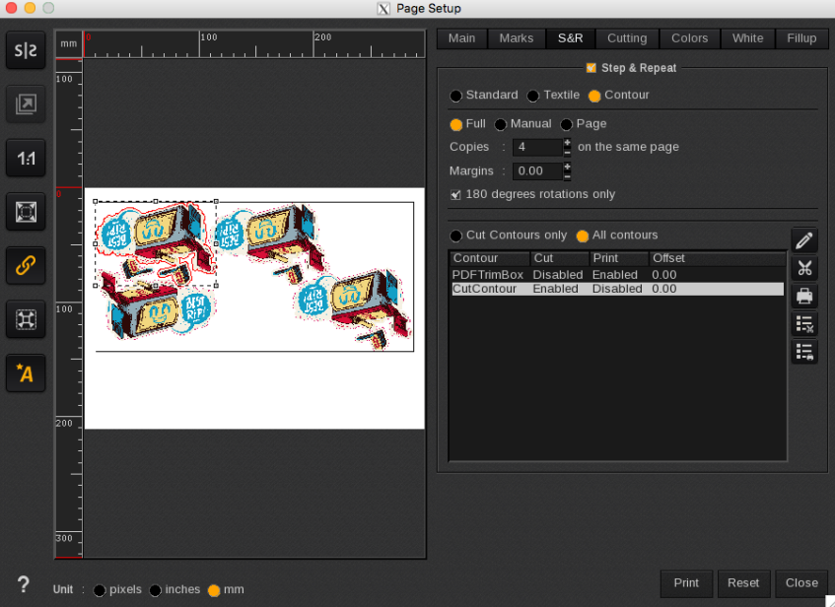Toggle 180 degrees rotations only checkbox
This screenshot has height=607, width=835.
point(455,195)
